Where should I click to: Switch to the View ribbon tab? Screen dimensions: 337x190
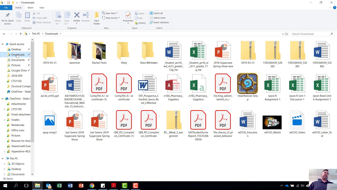(42, 8)
